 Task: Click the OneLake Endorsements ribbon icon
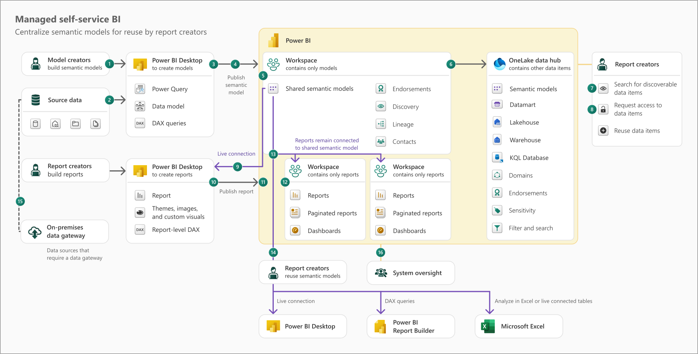497,193
